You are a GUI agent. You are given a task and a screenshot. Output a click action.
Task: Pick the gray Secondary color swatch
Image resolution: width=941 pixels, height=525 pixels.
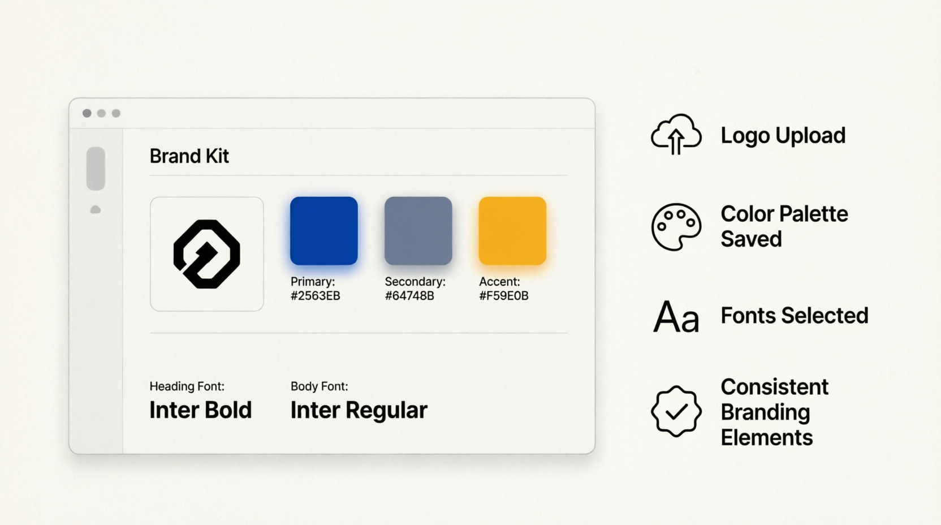coord(418,231)
